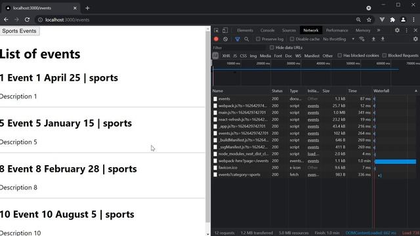Stop recording network log
The image size is (420, 236).
click(x=216, y=39)
